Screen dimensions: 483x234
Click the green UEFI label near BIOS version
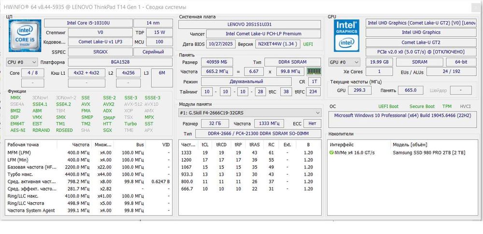308,44
